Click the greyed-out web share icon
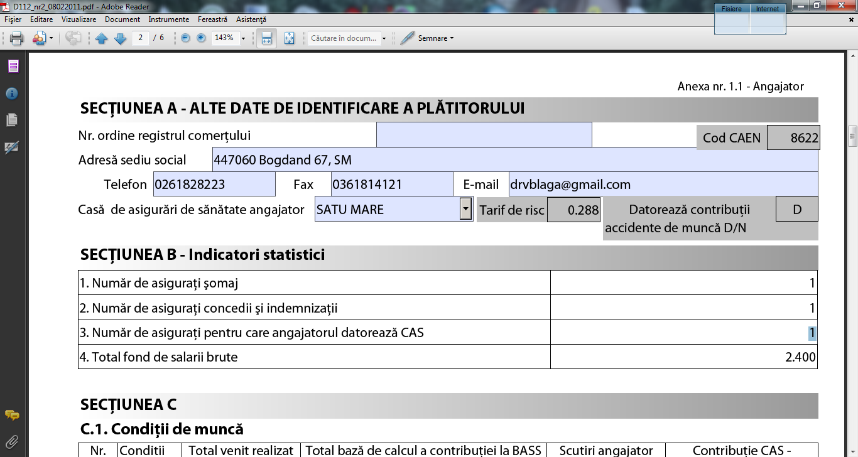The width and height of the screenshot is (858, 457). [73, 38]
